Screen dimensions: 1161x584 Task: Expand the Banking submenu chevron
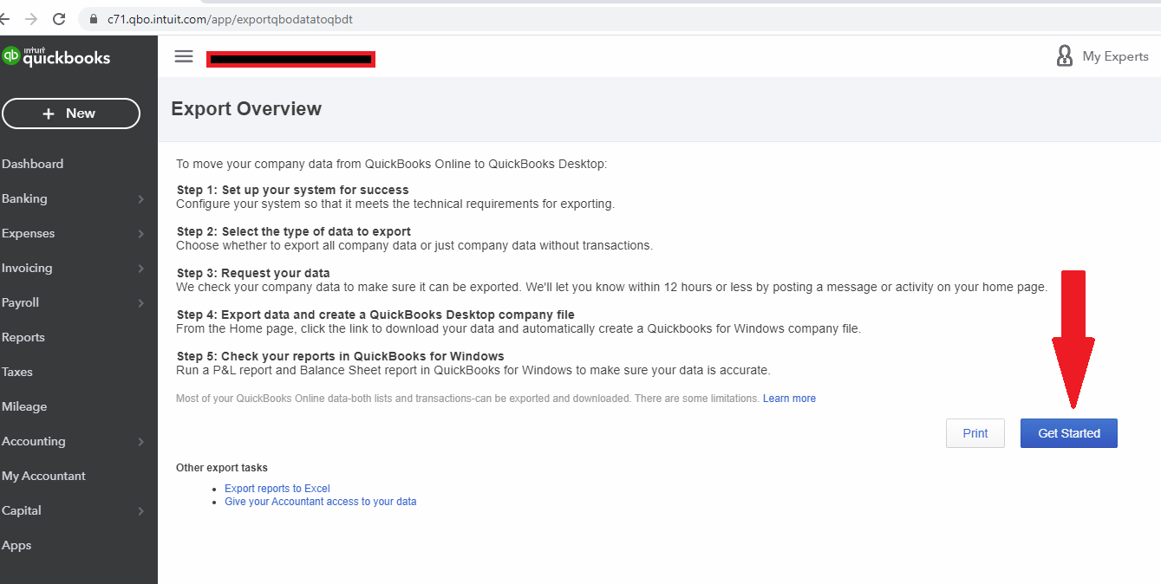click(x=140, y=199)
